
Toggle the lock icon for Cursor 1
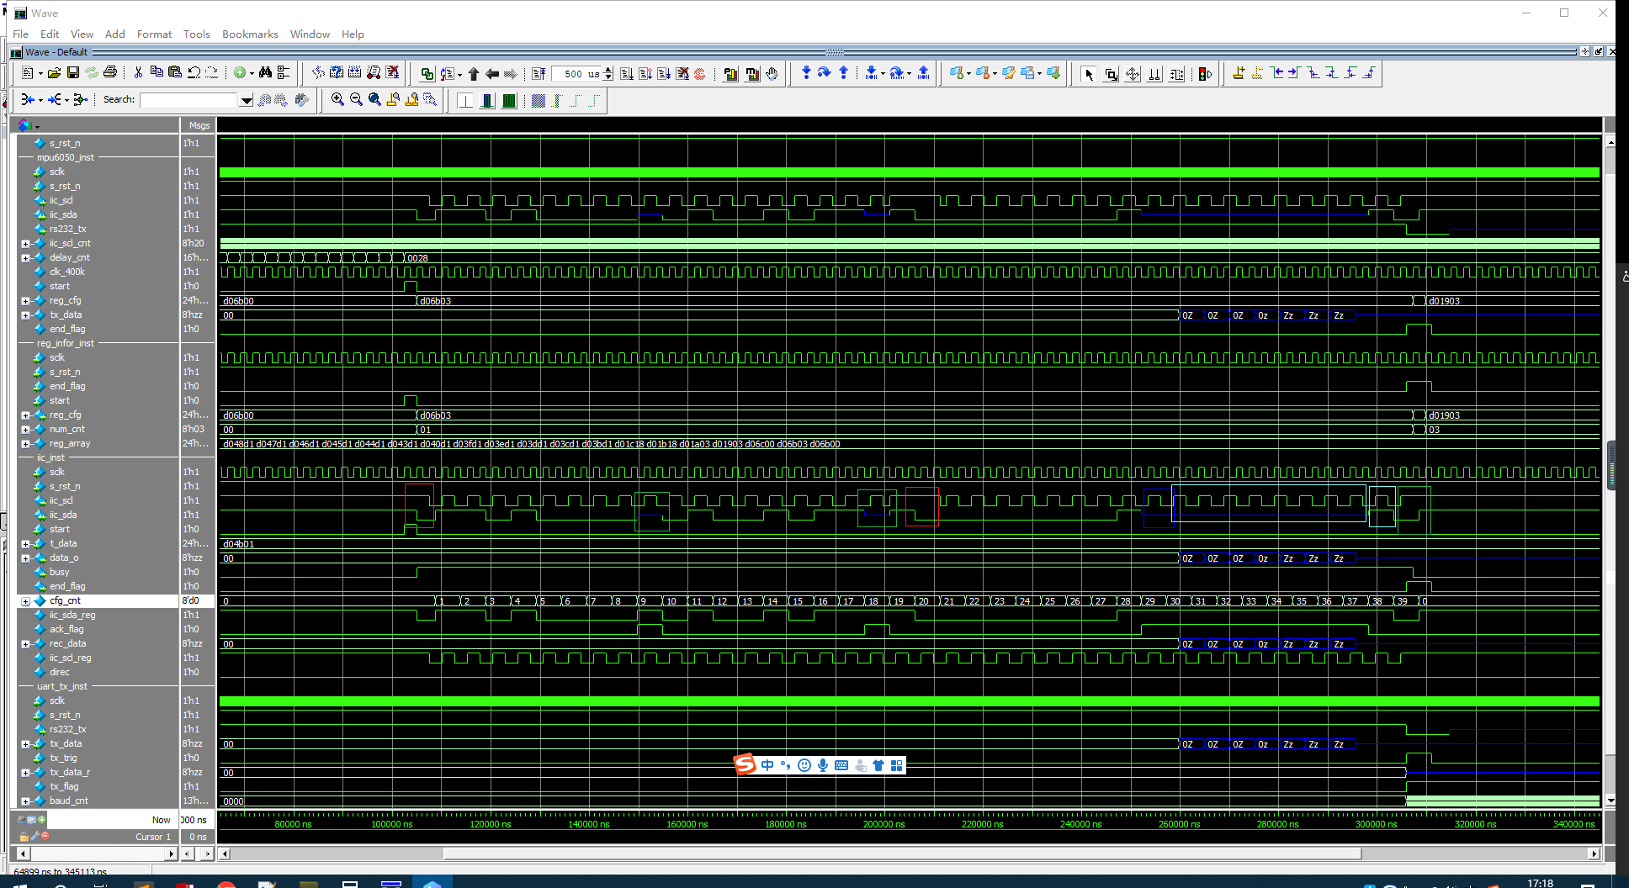(24, 837)
